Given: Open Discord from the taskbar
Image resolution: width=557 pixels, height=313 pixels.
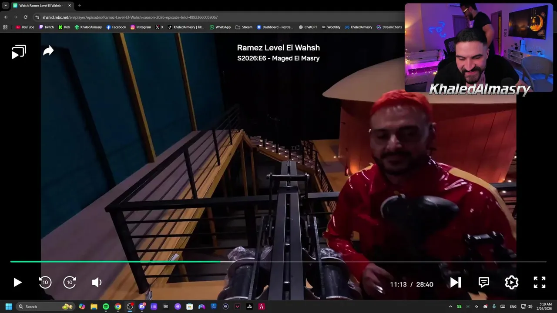Looking at the screenshot, I should 142,306.
